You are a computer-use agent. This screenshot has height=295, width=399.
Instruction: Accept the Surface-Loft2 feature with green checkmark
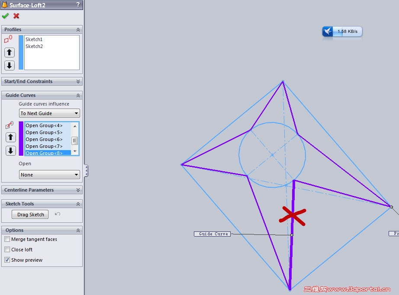[x=5, y=16]
